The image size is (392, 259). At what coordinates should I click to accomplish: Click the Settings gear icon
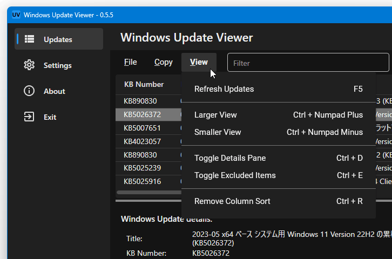coord(29,65)
